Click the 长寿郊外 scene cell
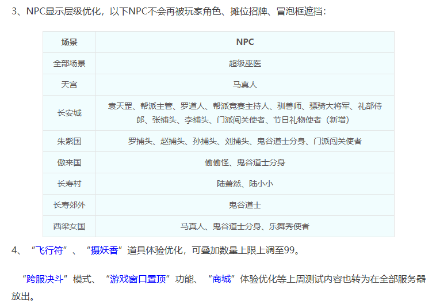 [x=69, y=205]
